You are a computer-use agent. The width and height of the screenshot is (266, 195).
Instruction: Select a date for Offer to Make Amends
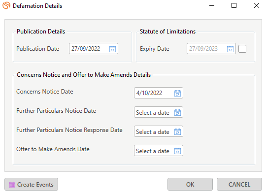[159, 150]
